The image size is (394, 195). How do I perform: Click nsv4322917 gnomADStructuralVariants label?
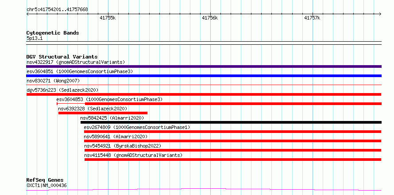pos(76,62)
